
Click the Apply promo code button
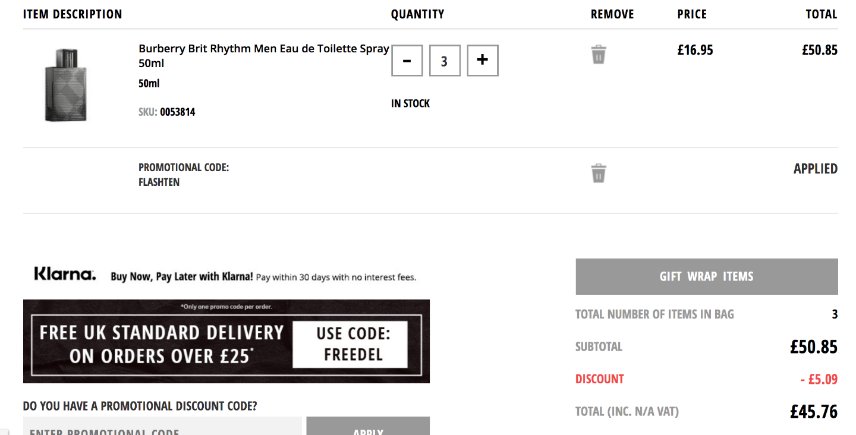tap(368, 426)
